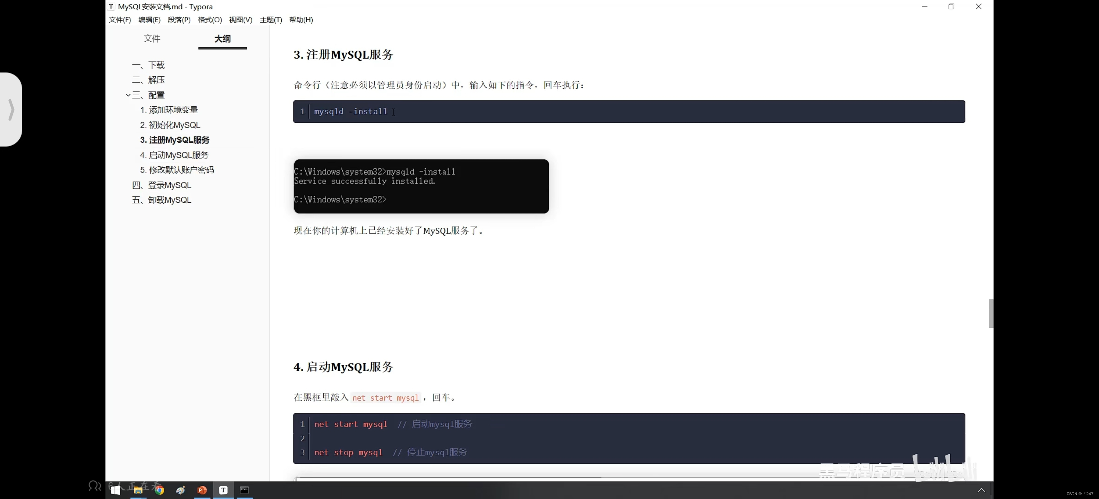Image resolution: width=1099 pixels, height=499 pixels.
Task: Minimize the Typora window
Action: [925, 6]
